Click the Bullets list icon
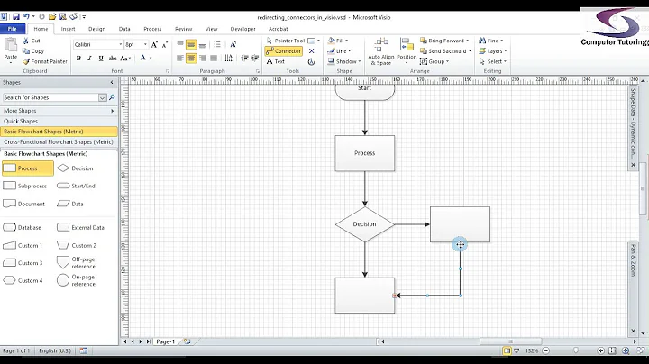The height and width of the screenshot is (364, 649). 217,45
